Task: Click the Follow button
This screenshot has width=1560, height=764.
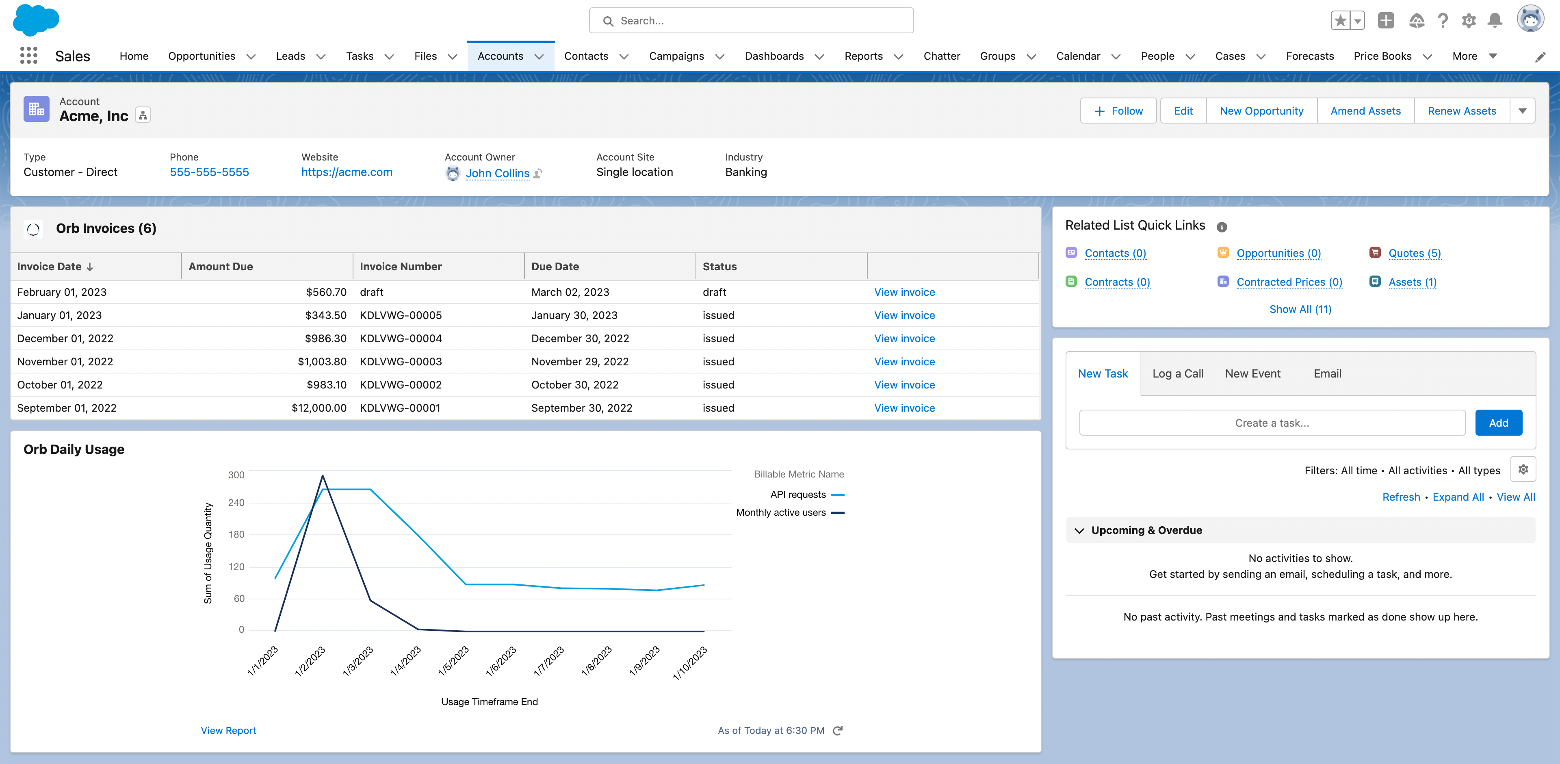Action: tap(1118, 111)
